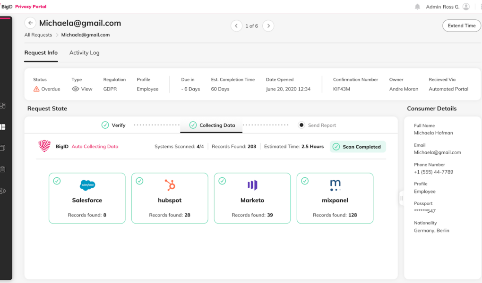Click full name Michaela Hofman

[433, 133]
